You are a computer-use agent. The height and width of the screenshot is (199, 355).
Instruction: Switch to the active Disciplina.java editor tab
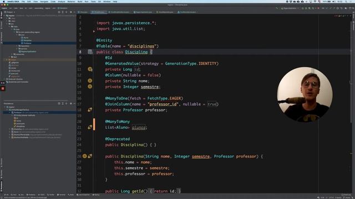point(99,12)
